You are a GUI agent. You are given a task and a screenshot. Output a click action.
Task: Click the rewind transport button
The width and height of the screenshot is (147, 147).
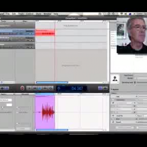click(x=35, y=88)
